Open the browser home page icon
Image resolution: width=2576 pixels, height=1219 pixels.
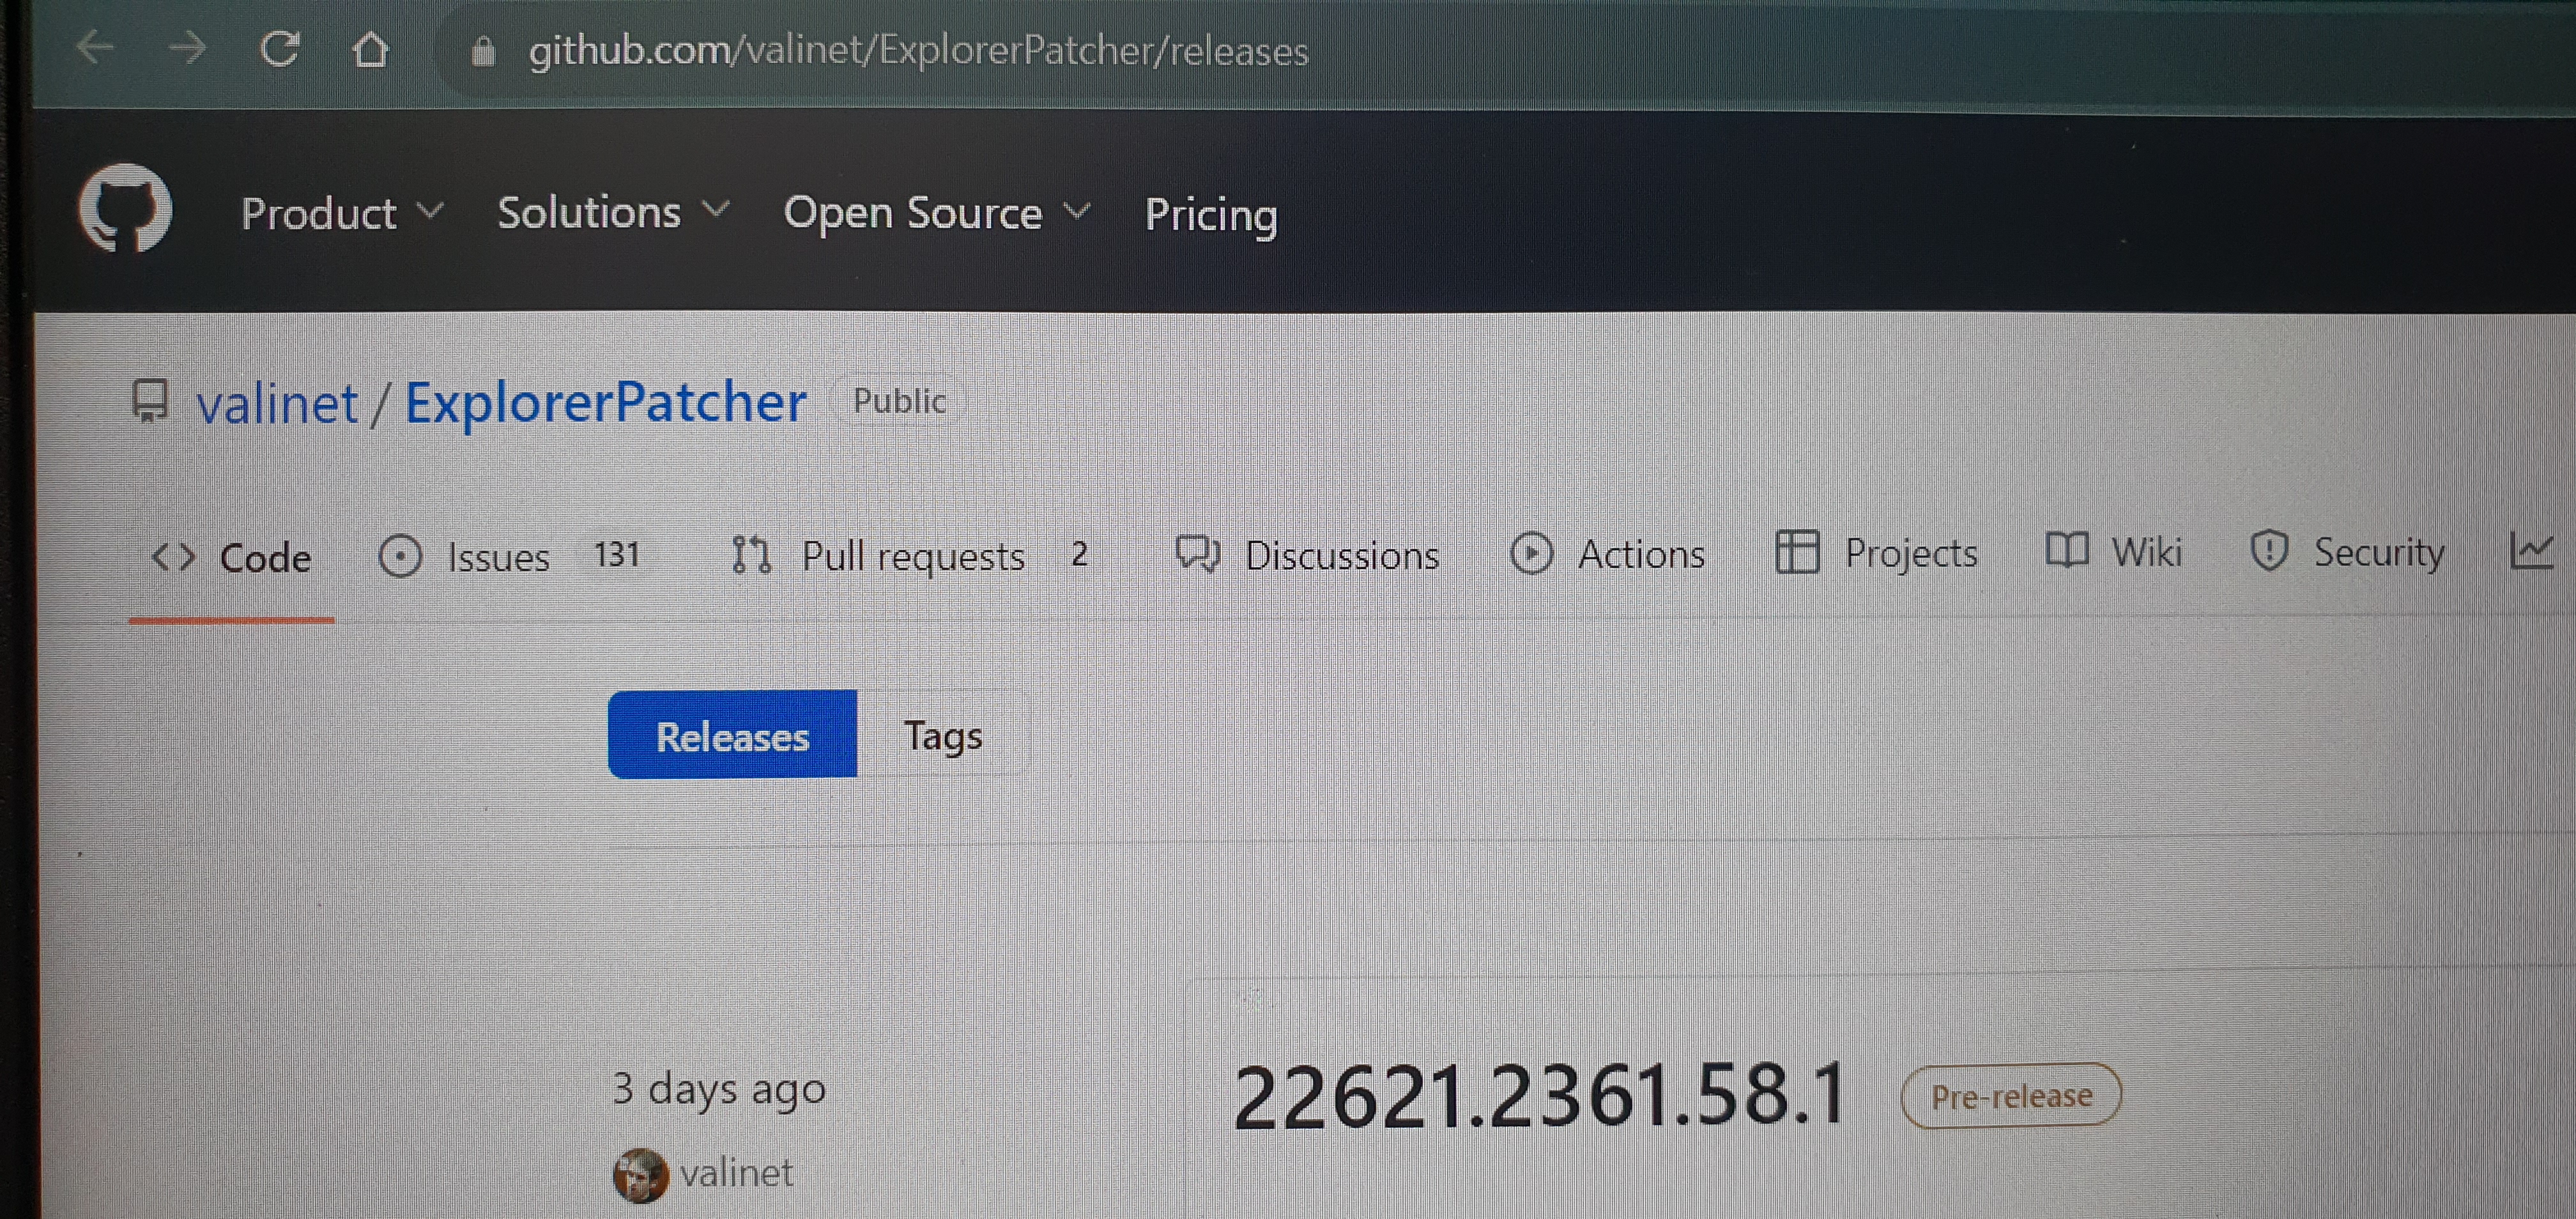tap(371, 48)
